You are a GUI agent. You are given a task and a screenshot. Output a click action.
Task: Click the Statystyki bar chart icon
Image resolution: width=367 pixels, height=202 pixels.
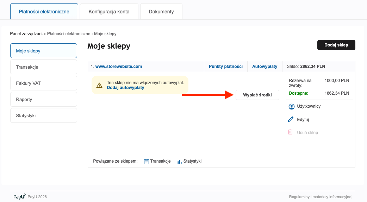point(179,161)
